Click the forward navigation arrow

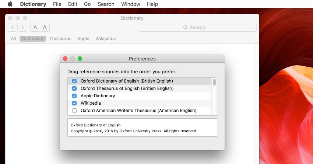pyautogui.click(x=22, y=27)
